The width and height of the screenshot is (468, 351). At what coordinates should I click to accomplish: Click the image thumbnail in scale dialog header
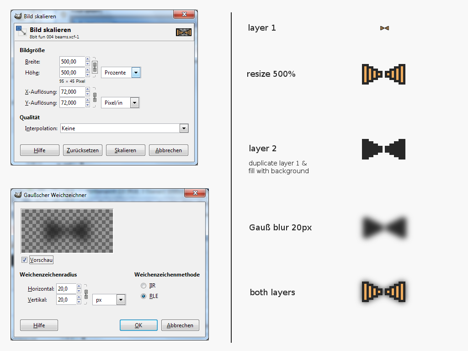coord(183,32)
